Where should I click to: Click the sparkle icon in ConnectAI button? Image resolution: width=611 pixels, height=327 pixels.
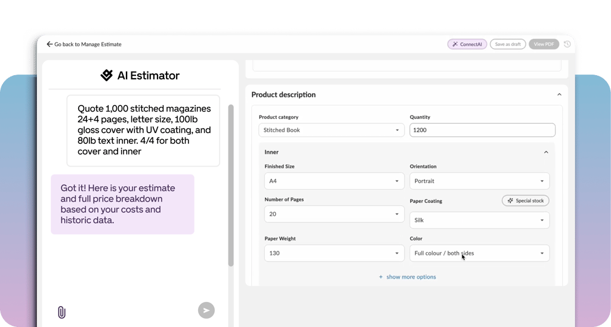pyautogui.click(x=455, y=44)
